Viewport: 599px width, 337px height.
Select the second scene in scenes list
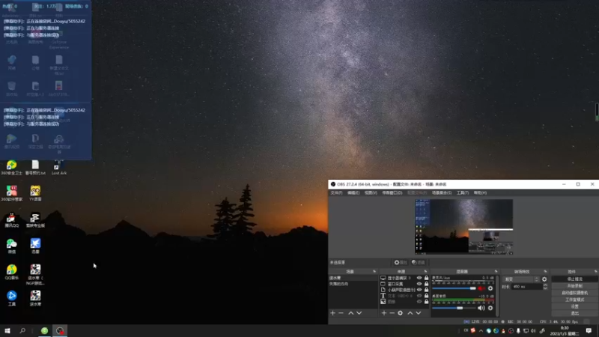pyautogui.click(x=353, y=284)
